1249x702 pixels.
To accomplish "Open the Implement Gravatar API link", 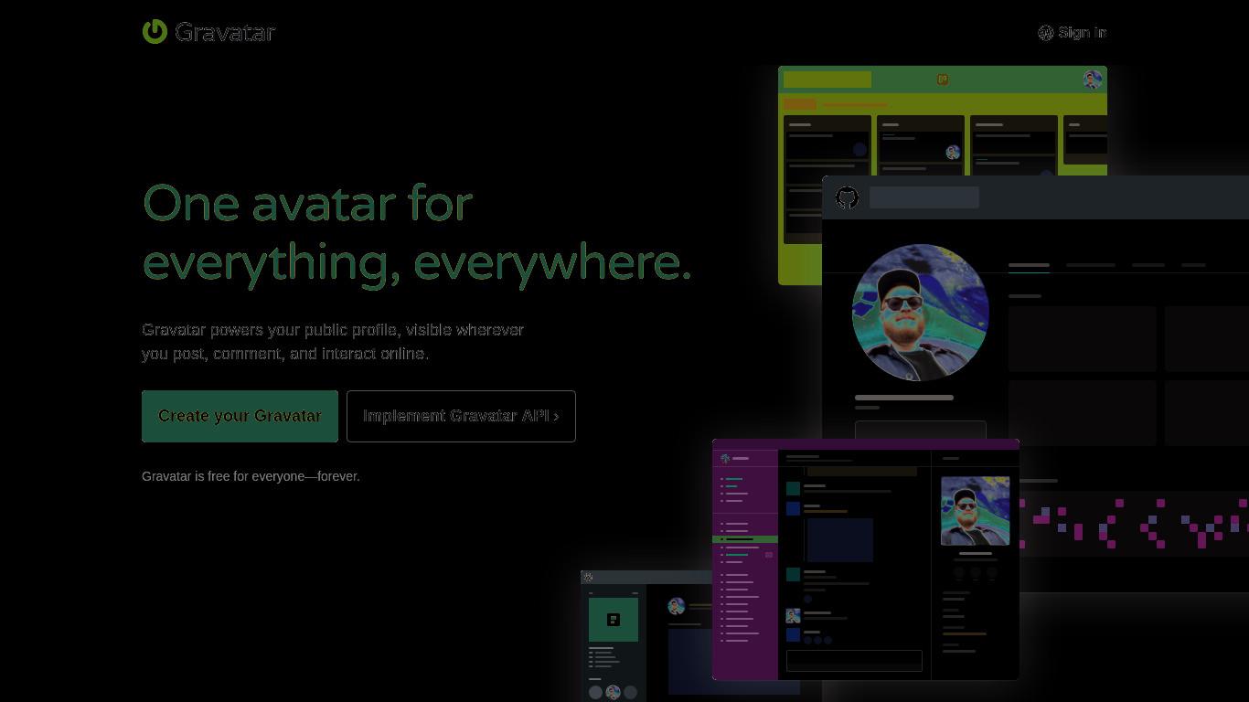I will point(461,416).
